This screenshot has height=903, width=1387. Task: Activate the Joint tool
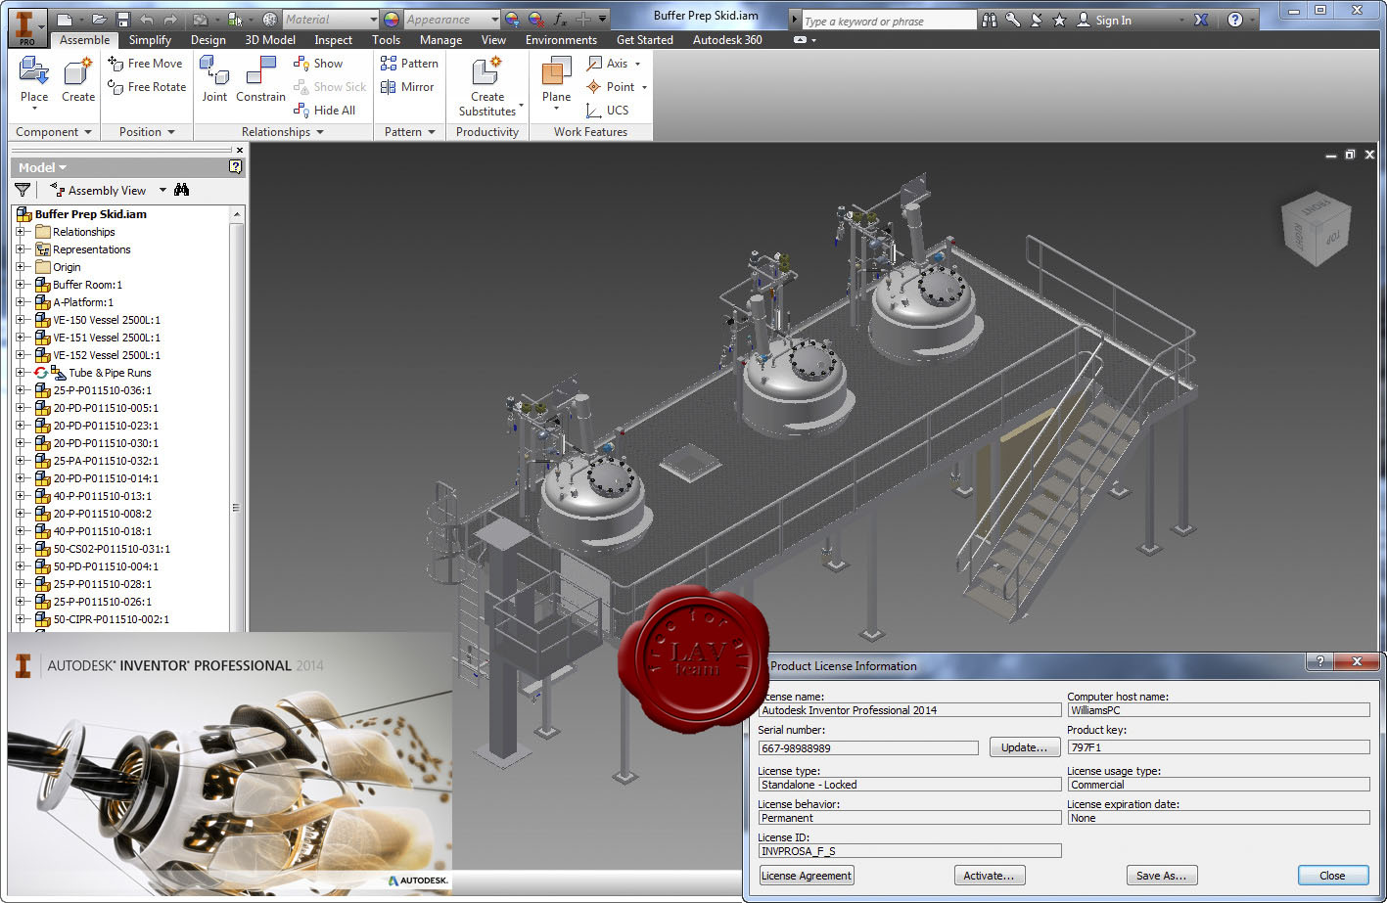pos(214,79)
